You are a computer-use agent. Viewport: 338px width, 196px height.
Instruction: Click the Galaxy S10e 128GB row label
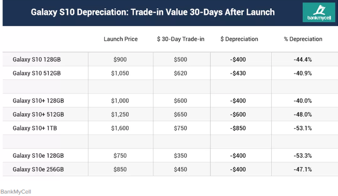click(38, 156)
